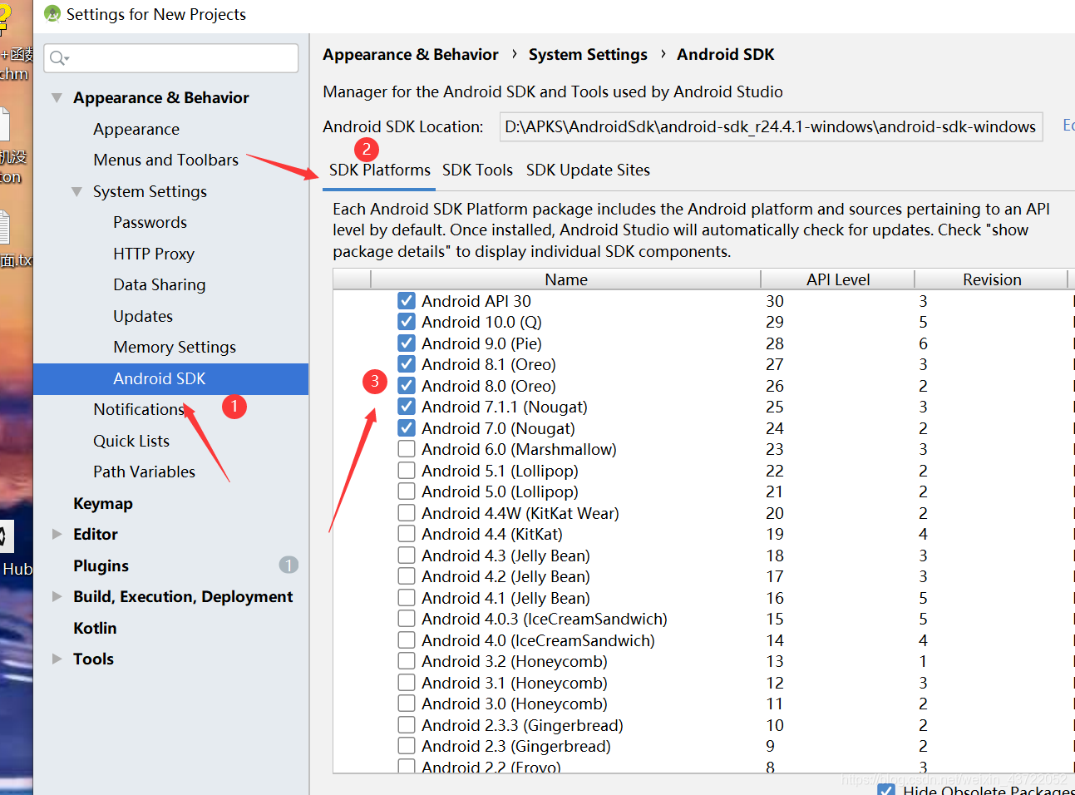Open Passwords settings page
Image resolution: width=1075 pixels, height=795 pixels.
coord(150,222)
